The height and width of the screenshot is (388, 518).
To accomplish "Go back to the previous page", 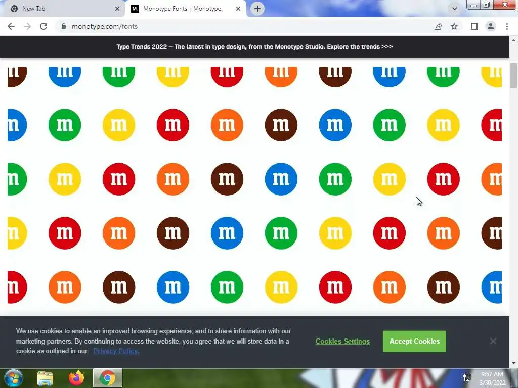I will coord(11,26).
